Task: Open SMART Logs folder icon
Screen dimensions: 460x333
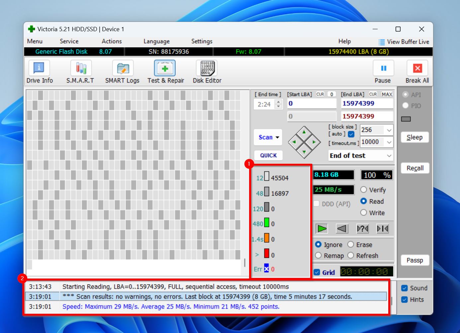Action: click(123, 68)
